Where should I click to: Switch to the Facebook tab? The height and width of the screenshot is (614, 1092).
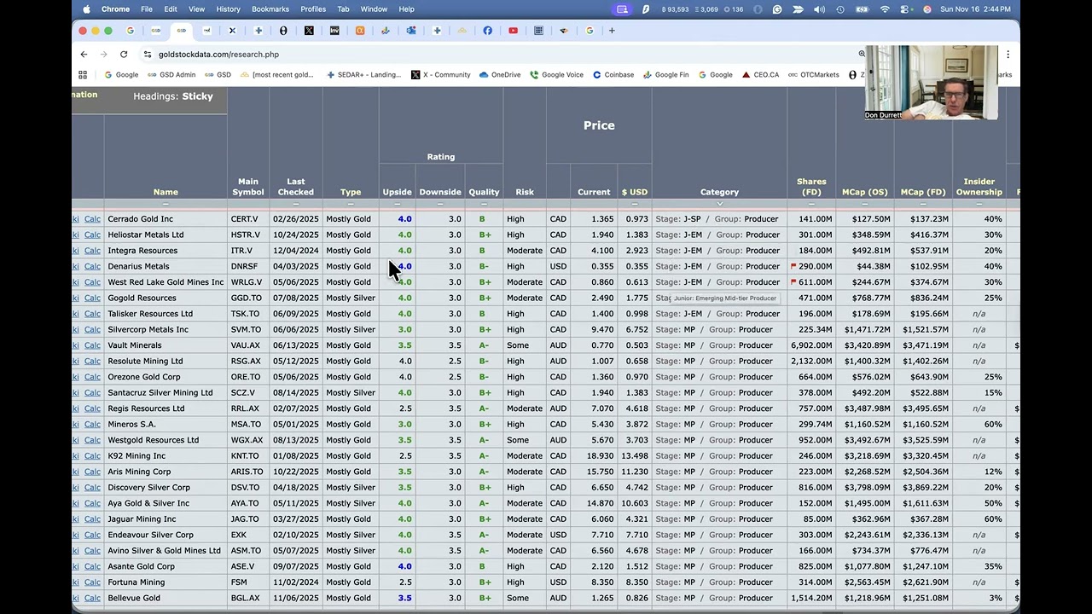(x=487, y=31)
